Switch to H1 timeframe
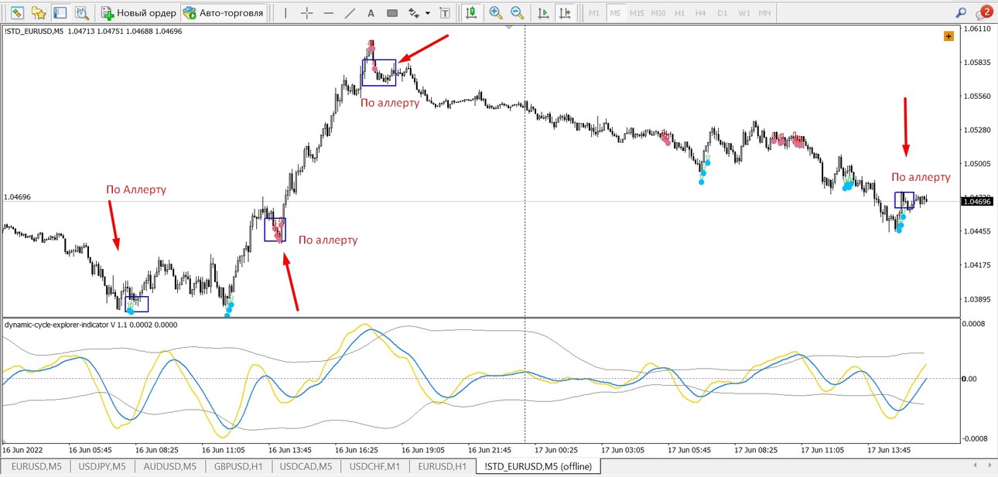 click(679, 13)
